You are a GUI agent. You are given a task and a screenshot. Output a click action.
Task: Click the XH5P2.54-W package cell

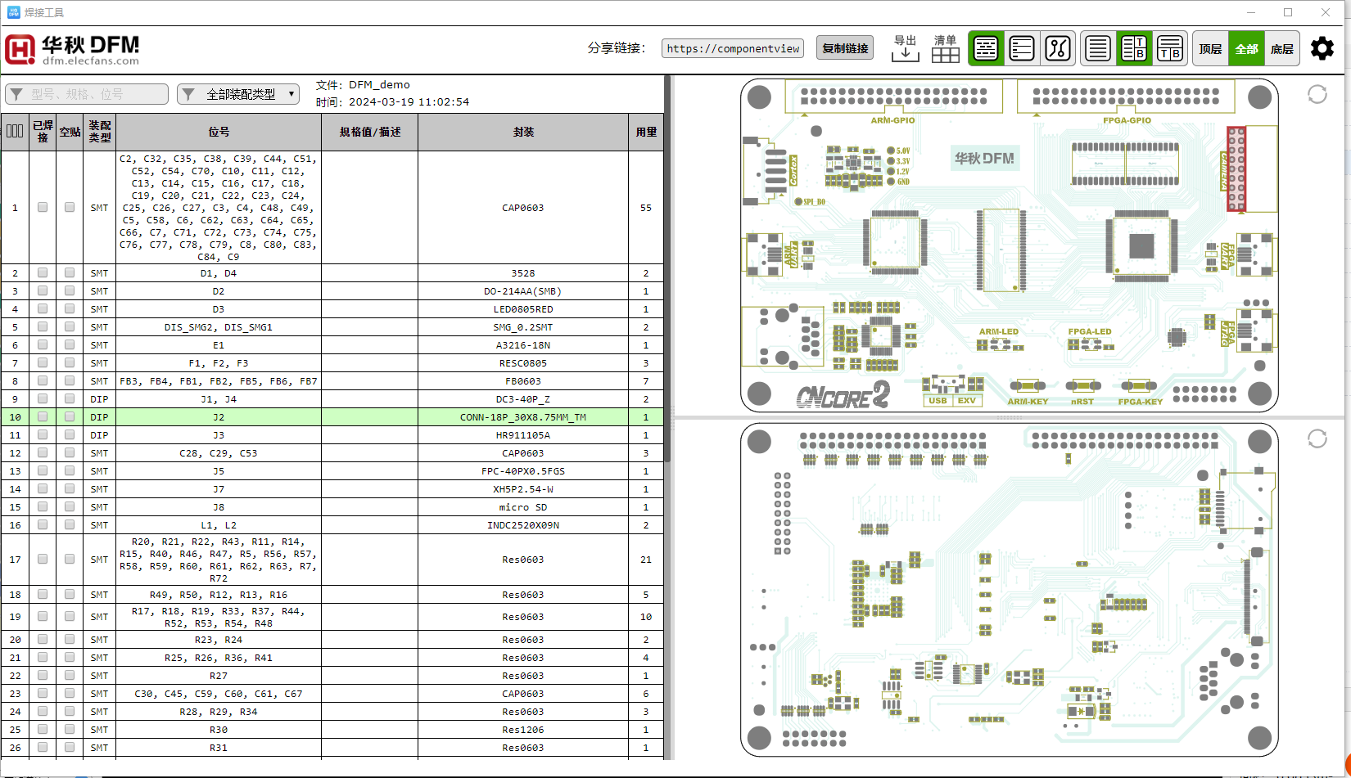pos(523,489)
